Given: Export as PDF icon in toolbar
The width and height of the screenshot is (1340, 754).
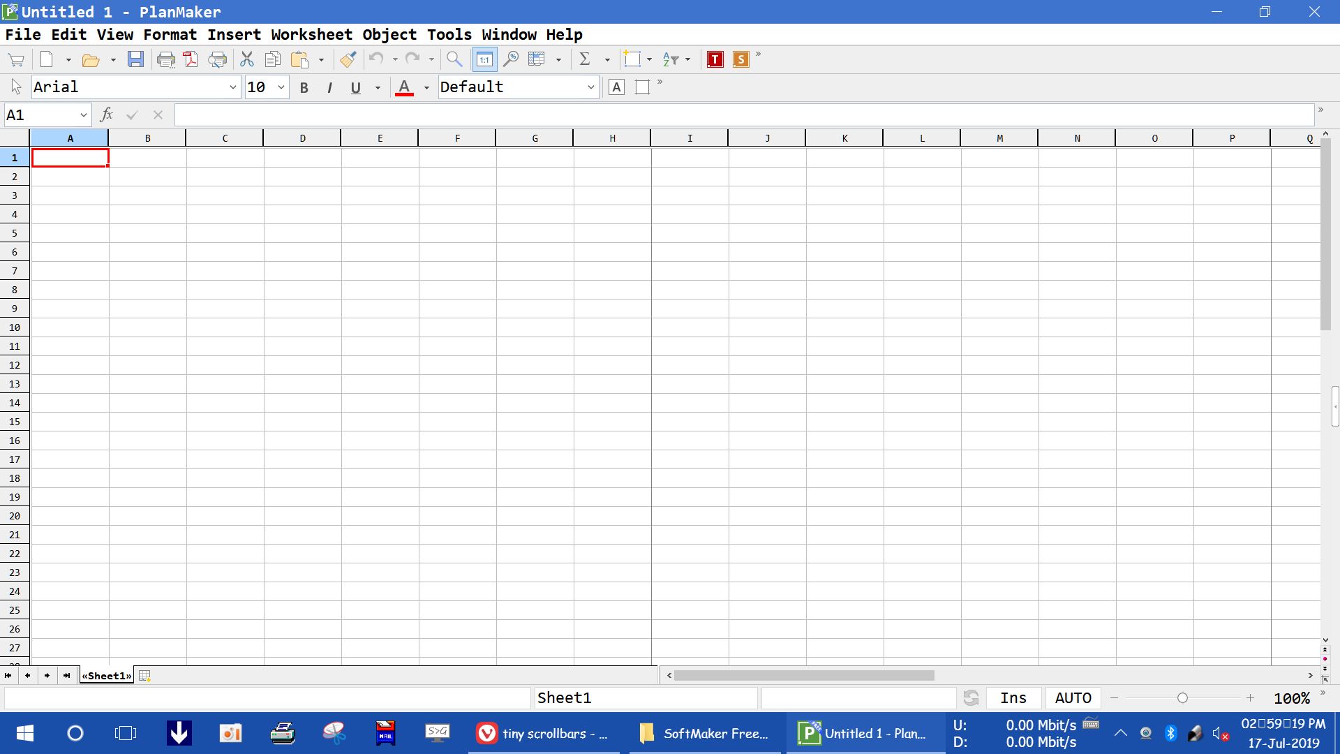Looking at the screenshot, I should click(191, 59).
